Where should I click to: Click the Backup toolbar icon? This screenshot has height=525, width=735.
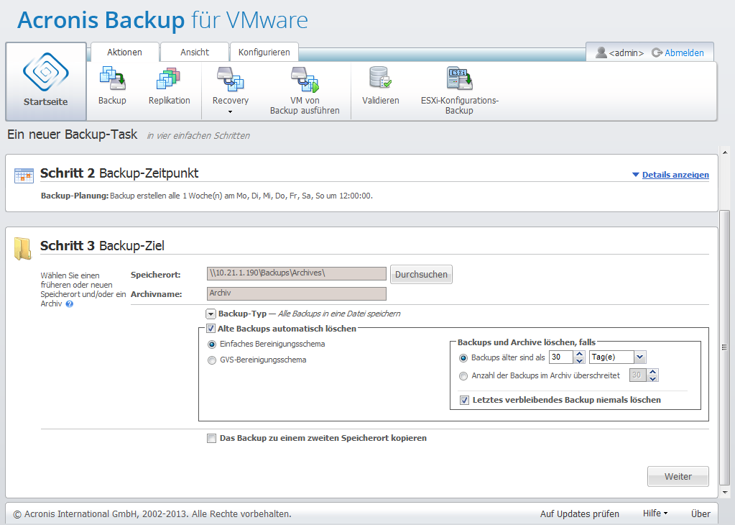pyautogui.click(x=113, y=79)
